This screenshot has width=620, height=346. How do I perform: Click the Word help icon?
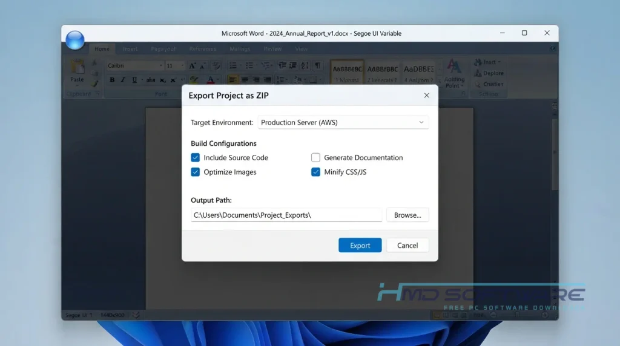click(x=552, y=48)
